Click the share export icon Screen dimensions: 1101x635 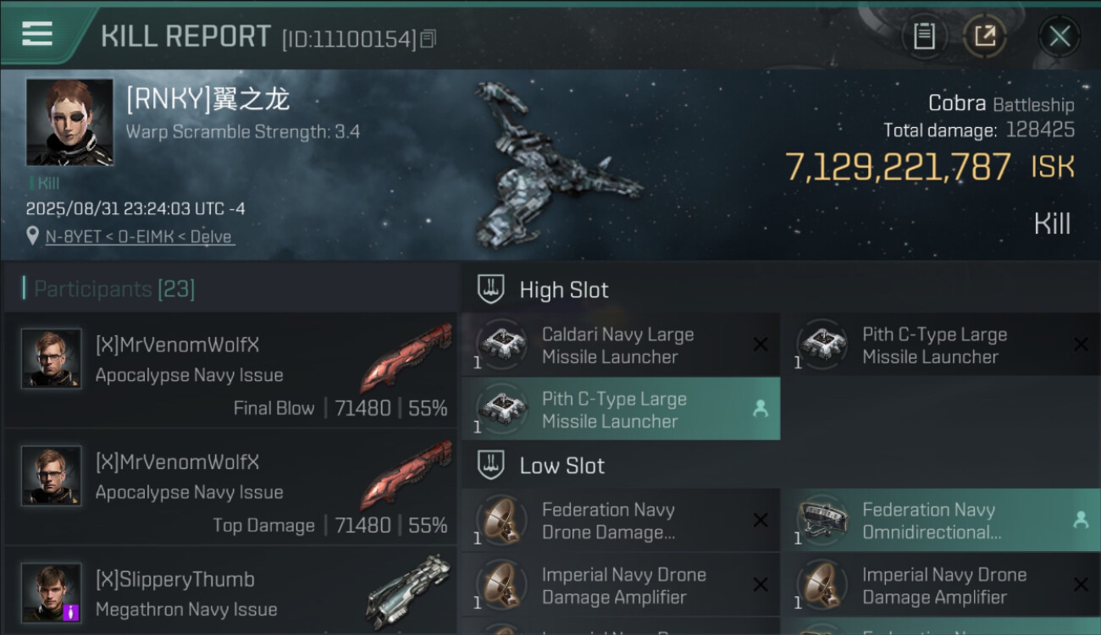(984, 36)
